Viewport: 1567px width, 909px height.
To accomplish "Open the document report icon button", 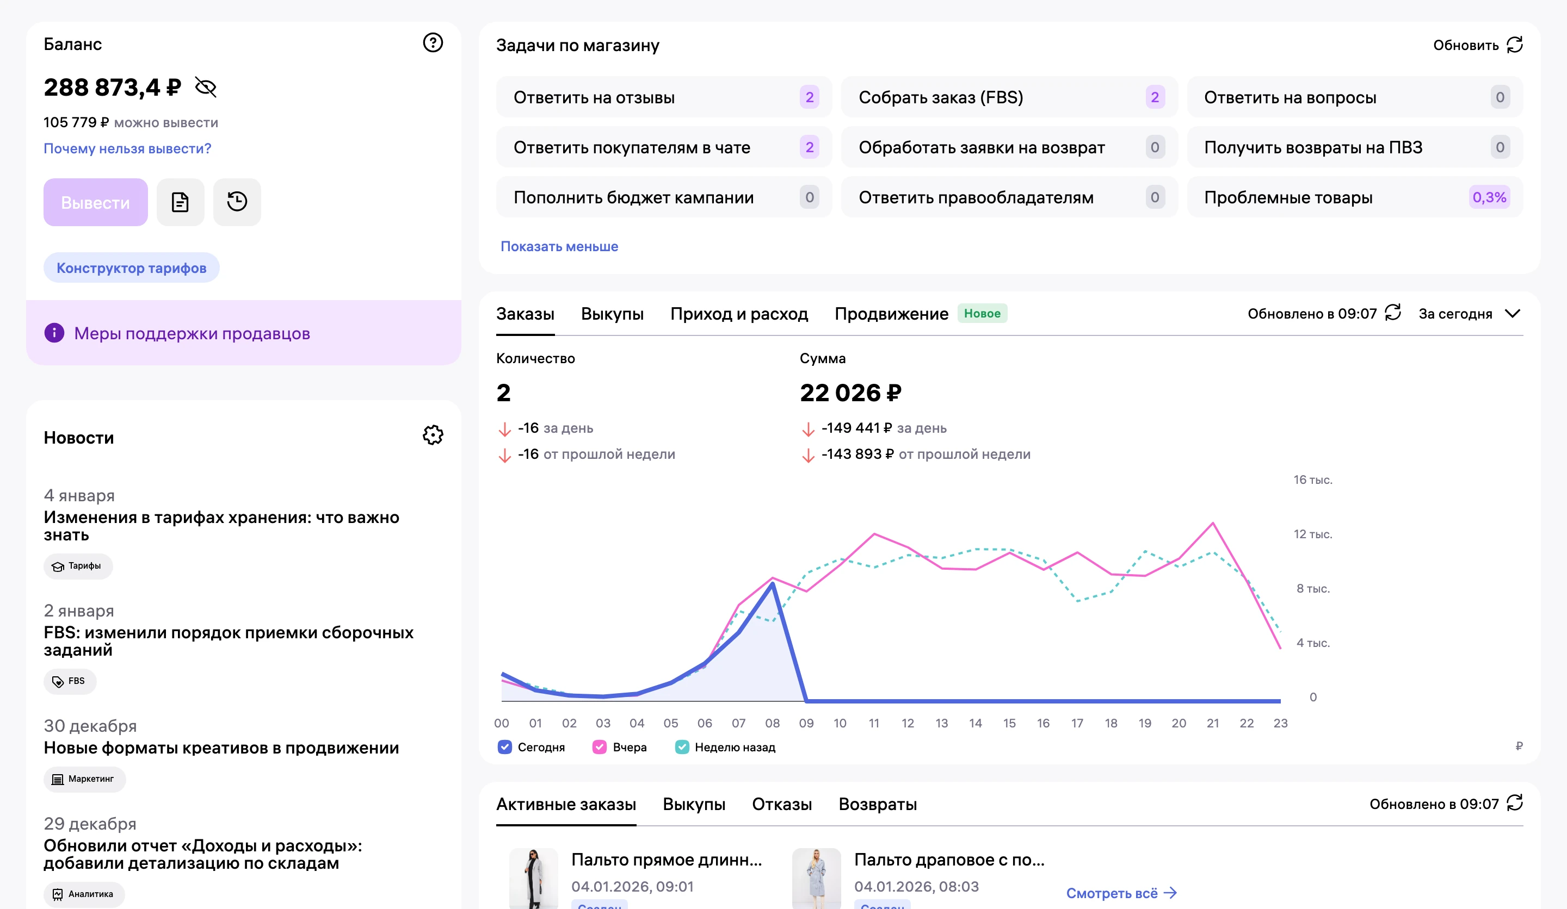I will [x=180, y=202].
